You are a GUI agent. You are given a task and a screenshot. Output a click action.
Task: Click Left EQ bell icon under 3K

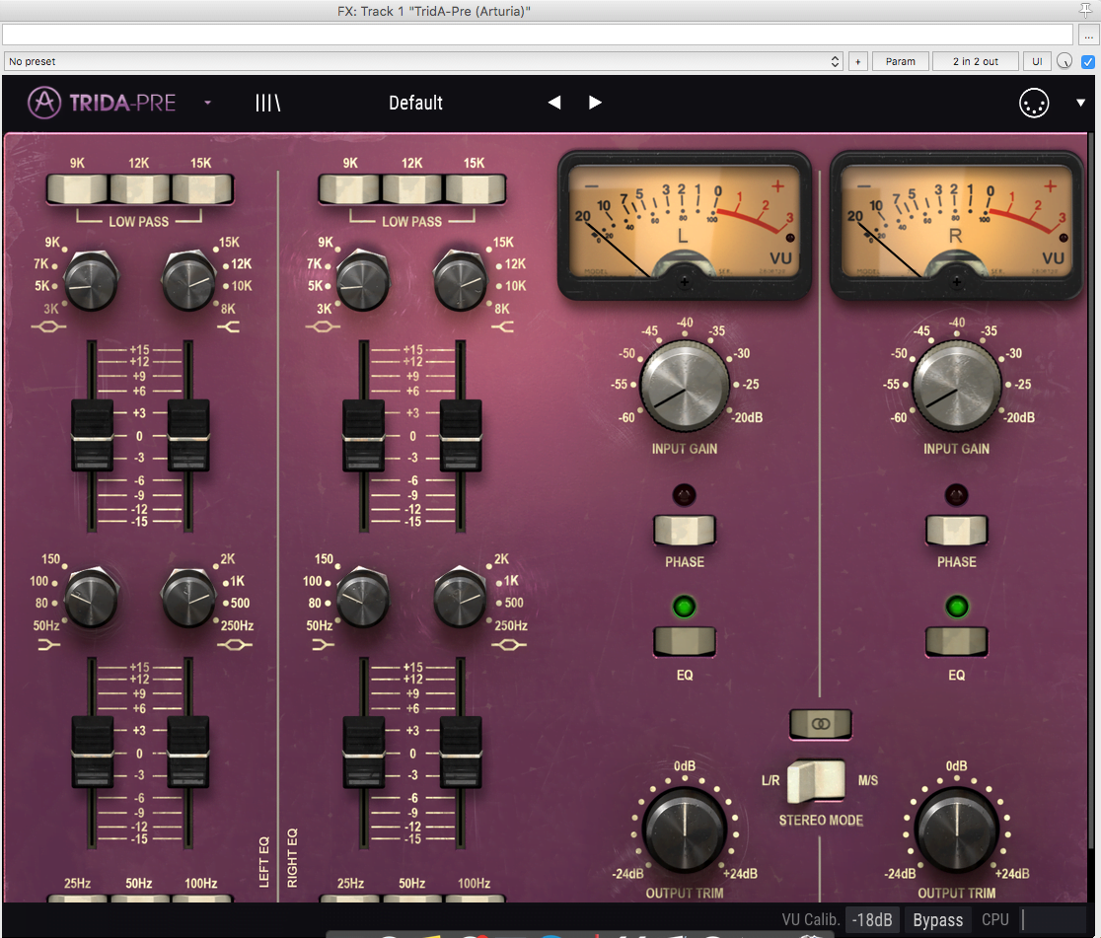[48, 326]
